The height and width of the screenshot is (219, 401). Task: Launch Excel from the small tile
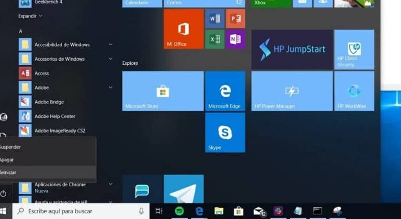215,39
